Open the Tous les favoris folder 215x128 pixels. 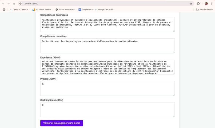204,9
